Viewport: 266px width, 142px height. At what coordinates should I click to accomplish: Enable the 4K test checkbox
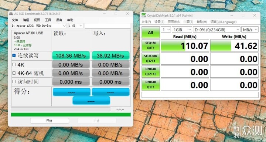[14, 65]
